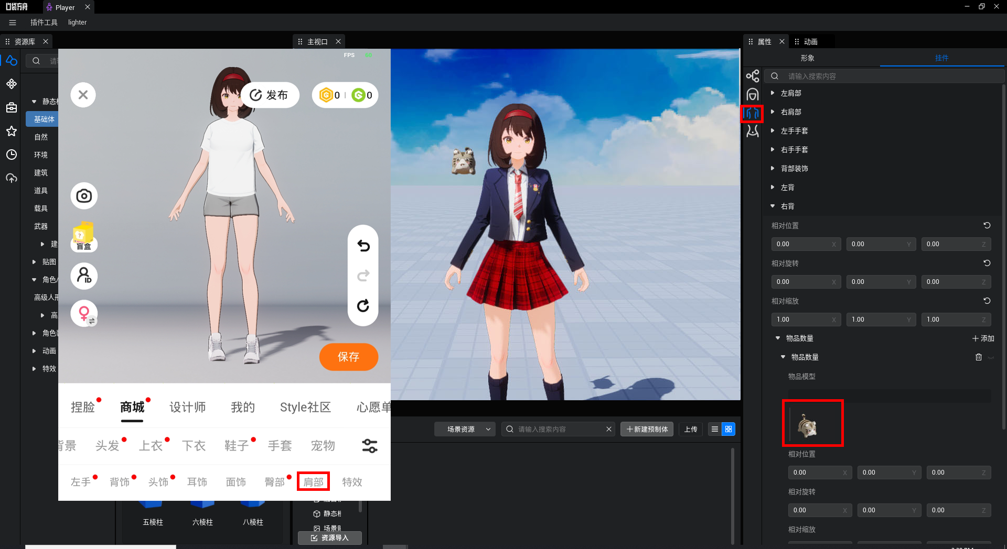Expand the 背部装饰 section
1007x549 pixels.
pos(773,168)
